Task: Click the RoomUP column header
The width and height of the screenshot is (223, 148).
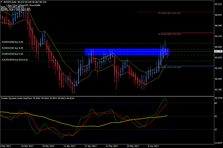Action: coord(24,5)
